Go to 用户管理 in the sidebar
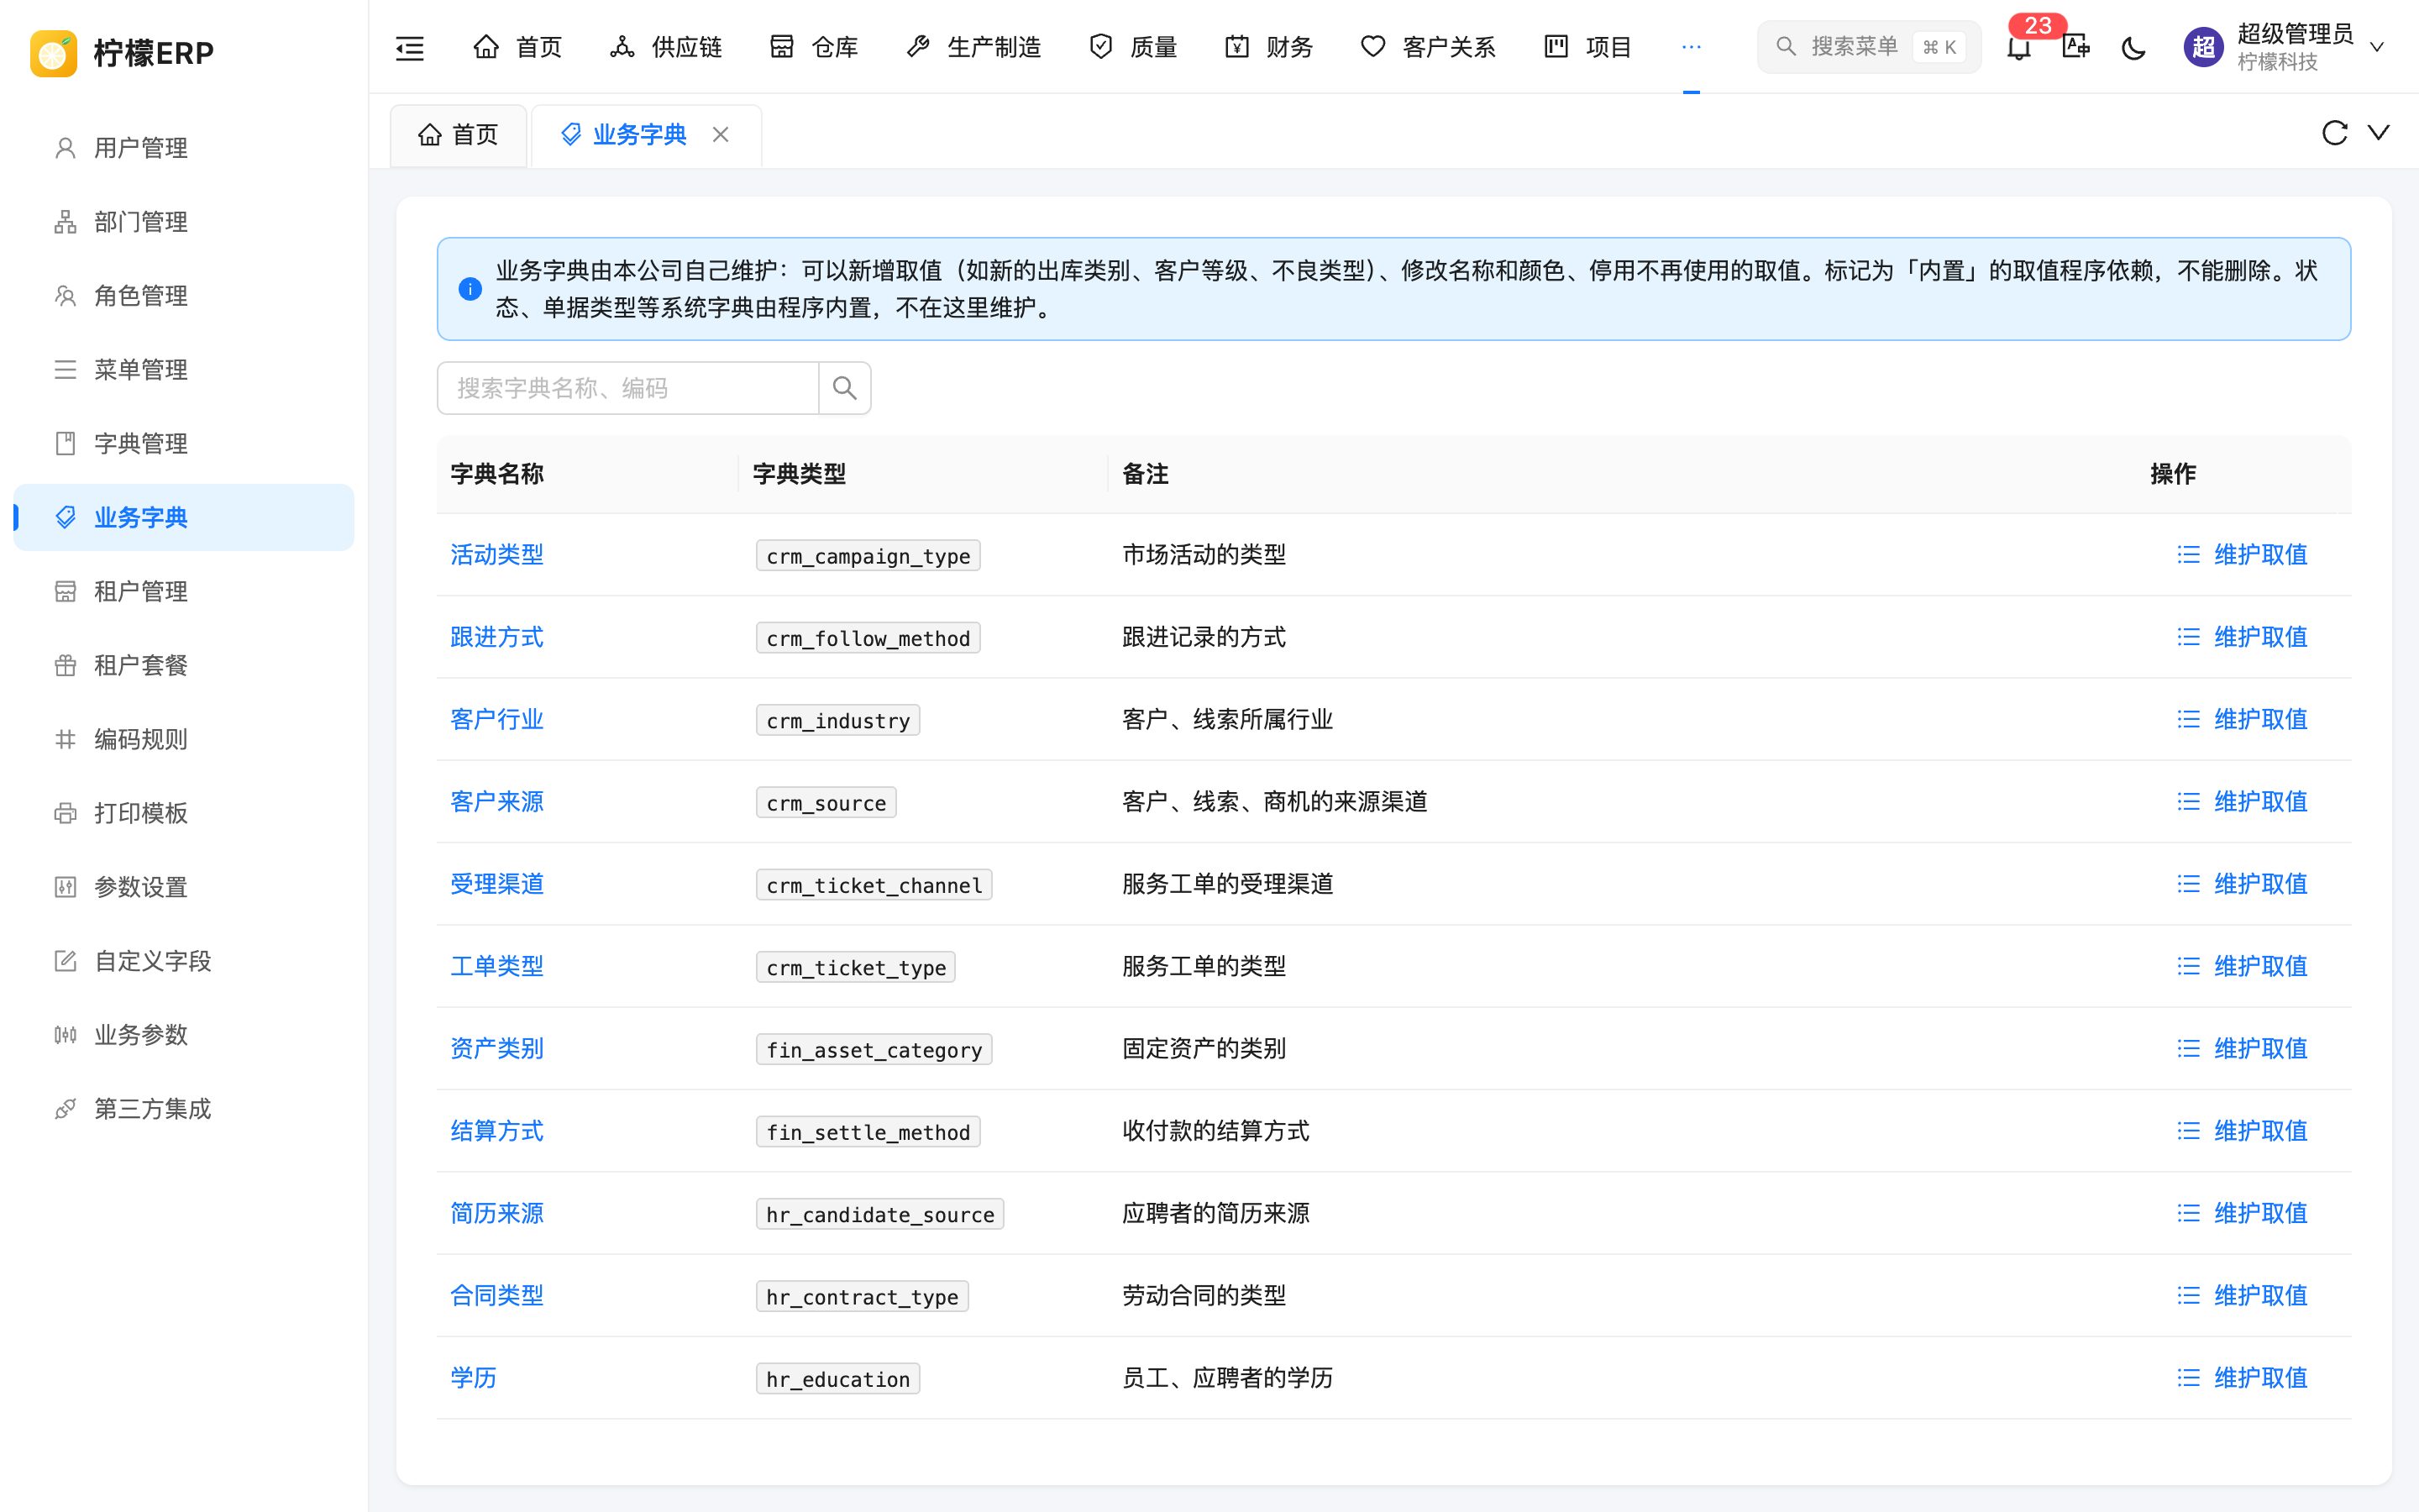Viewport: 2419px width, 1512px height. (184, 148)
